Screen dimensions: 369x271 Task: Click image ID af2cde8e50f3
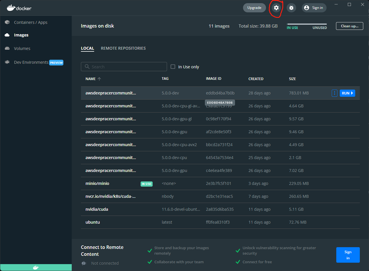[x=219, y=132]
